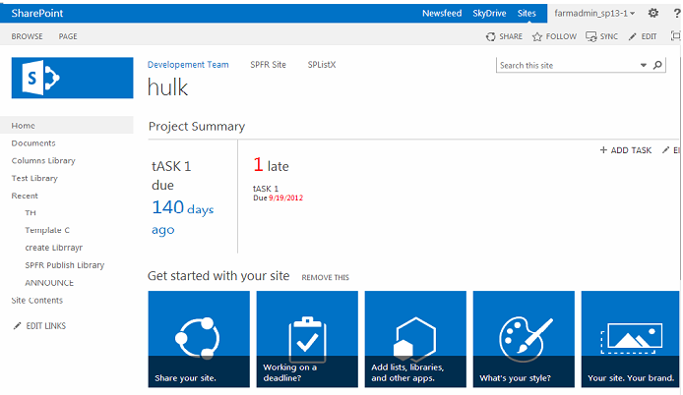Go to Developement Team navigation link
Image resolution: width=683 pixels, height=395 pixels.
click(x=188, y=65)
